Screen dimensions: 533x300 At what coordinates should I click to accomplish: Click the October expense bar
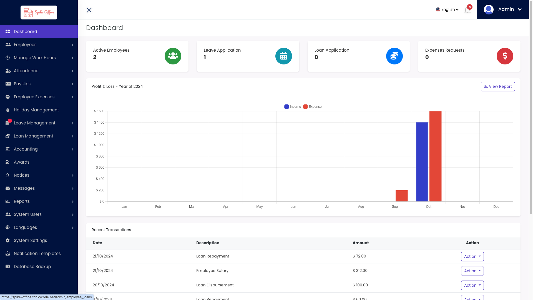tap(435, 156)
